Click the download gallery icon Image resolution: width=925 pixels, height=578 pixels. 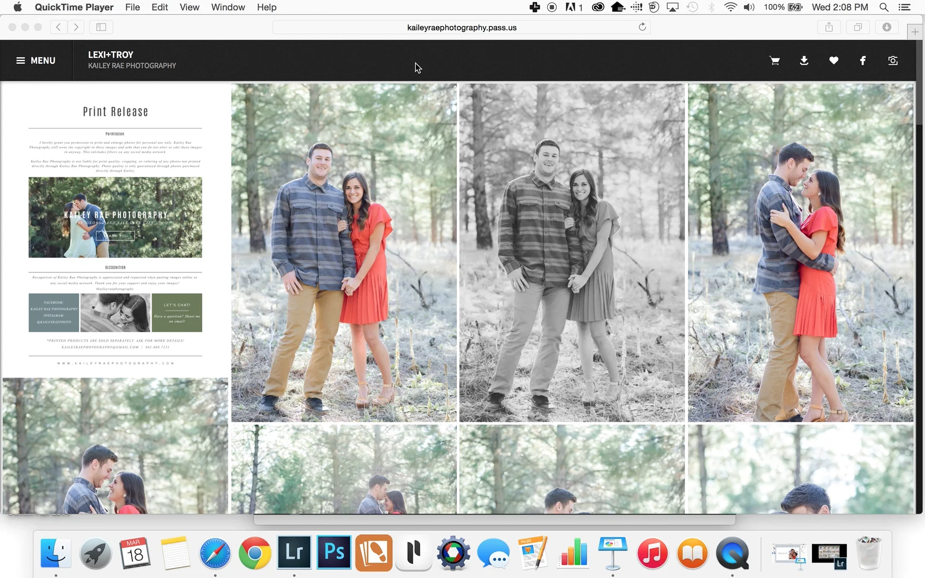804,60
